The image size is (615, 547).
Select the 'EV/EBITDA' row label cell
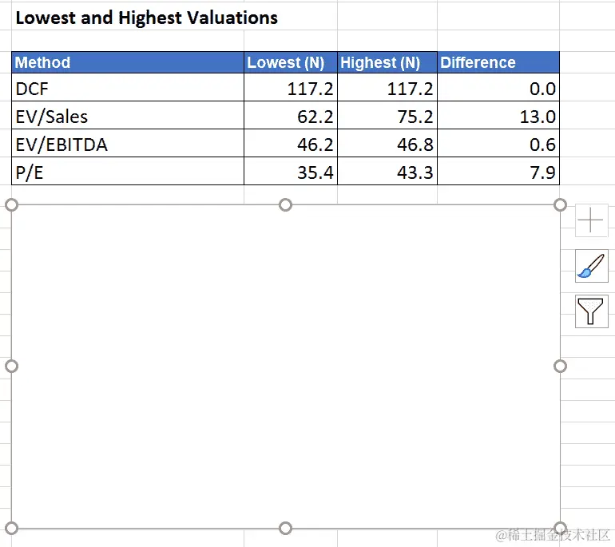pos(128,143)
